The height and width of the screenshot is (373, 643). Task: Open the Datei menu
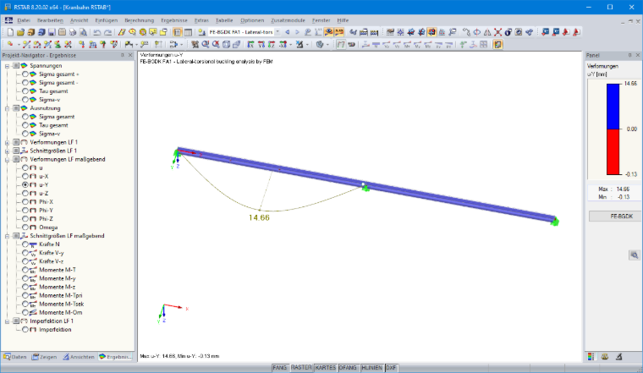(24, 20)
